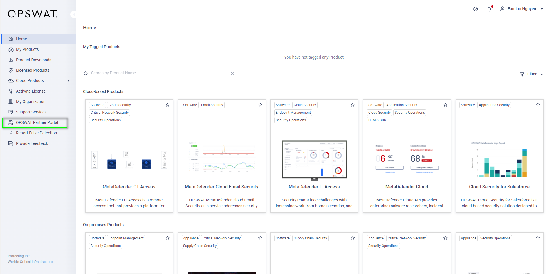
Task: Open the MetaDefender Cloud title link
Action: [407, 187]
